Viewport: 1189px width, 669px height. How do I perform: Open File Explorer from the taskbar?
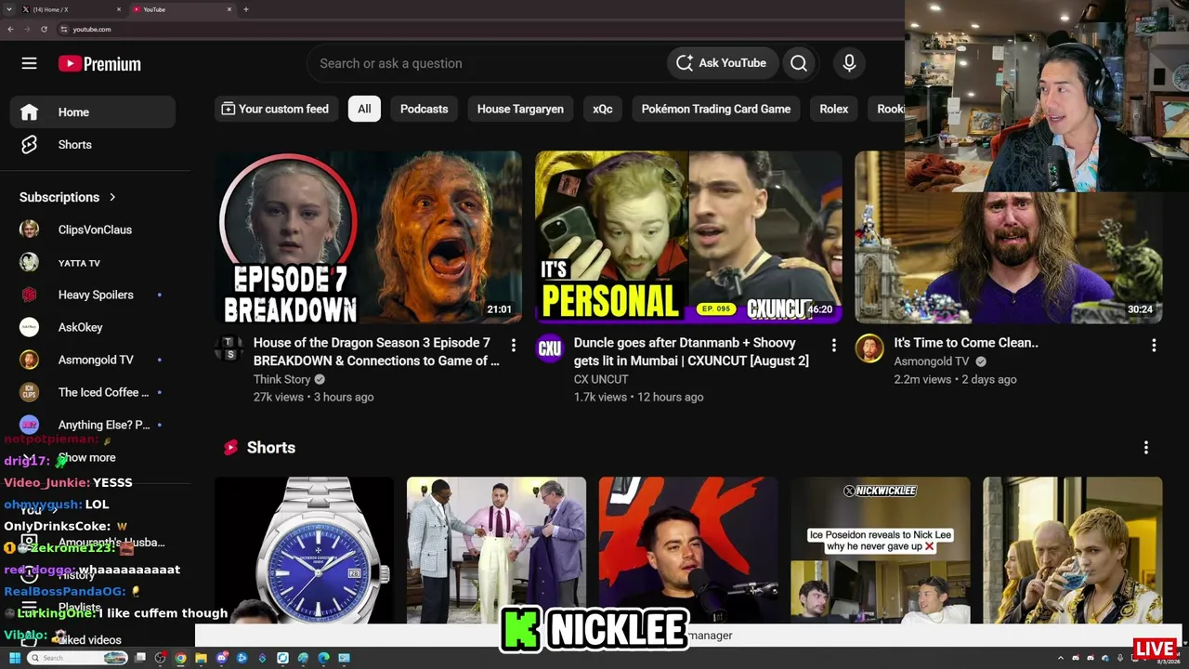coord(201,658)
